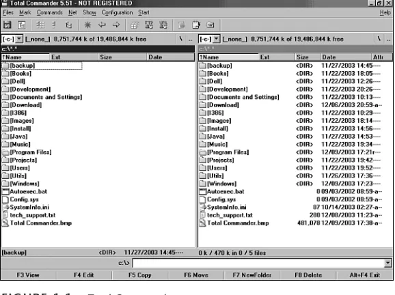395x295 pixels.
Task: Click the right panel path bar c:\*.*
Action: click(295, 48)
